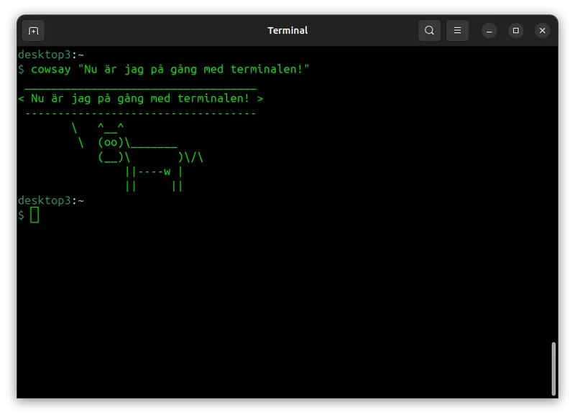
Task: Open the hamburger main menu
Action: [x=457, y=30]
